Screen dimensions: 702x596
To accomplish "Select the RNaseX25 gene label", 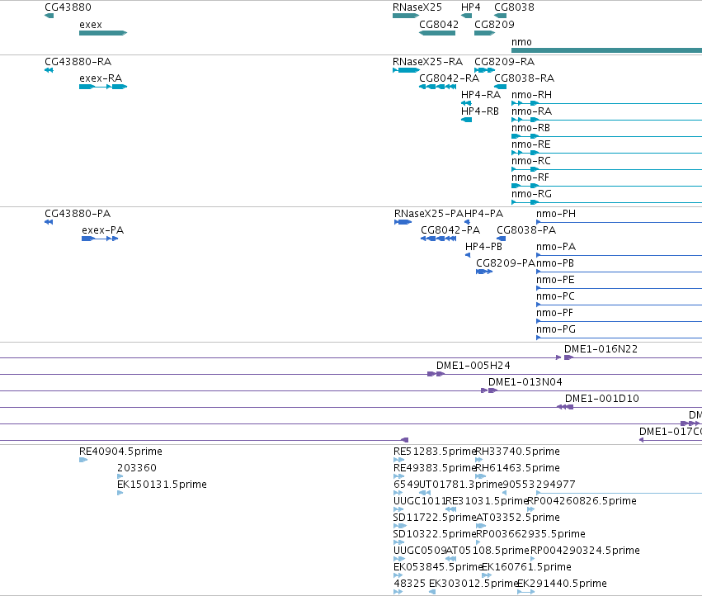I will coord(417,7).
